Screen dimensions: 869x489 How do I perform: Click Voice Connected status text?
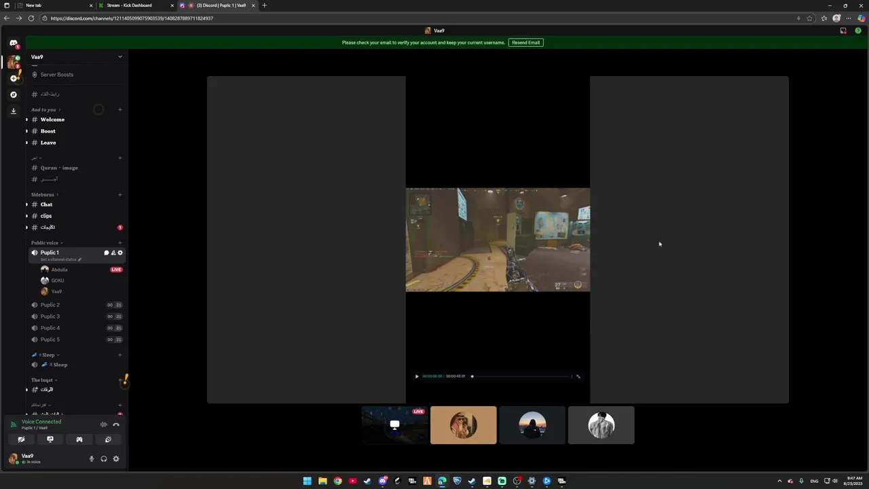pos(41,422)
